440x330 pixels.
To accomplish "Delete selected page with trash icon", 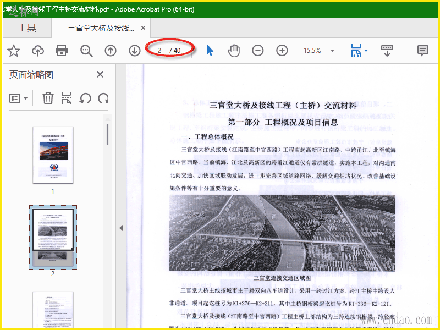I will click(x=48, y=98).
